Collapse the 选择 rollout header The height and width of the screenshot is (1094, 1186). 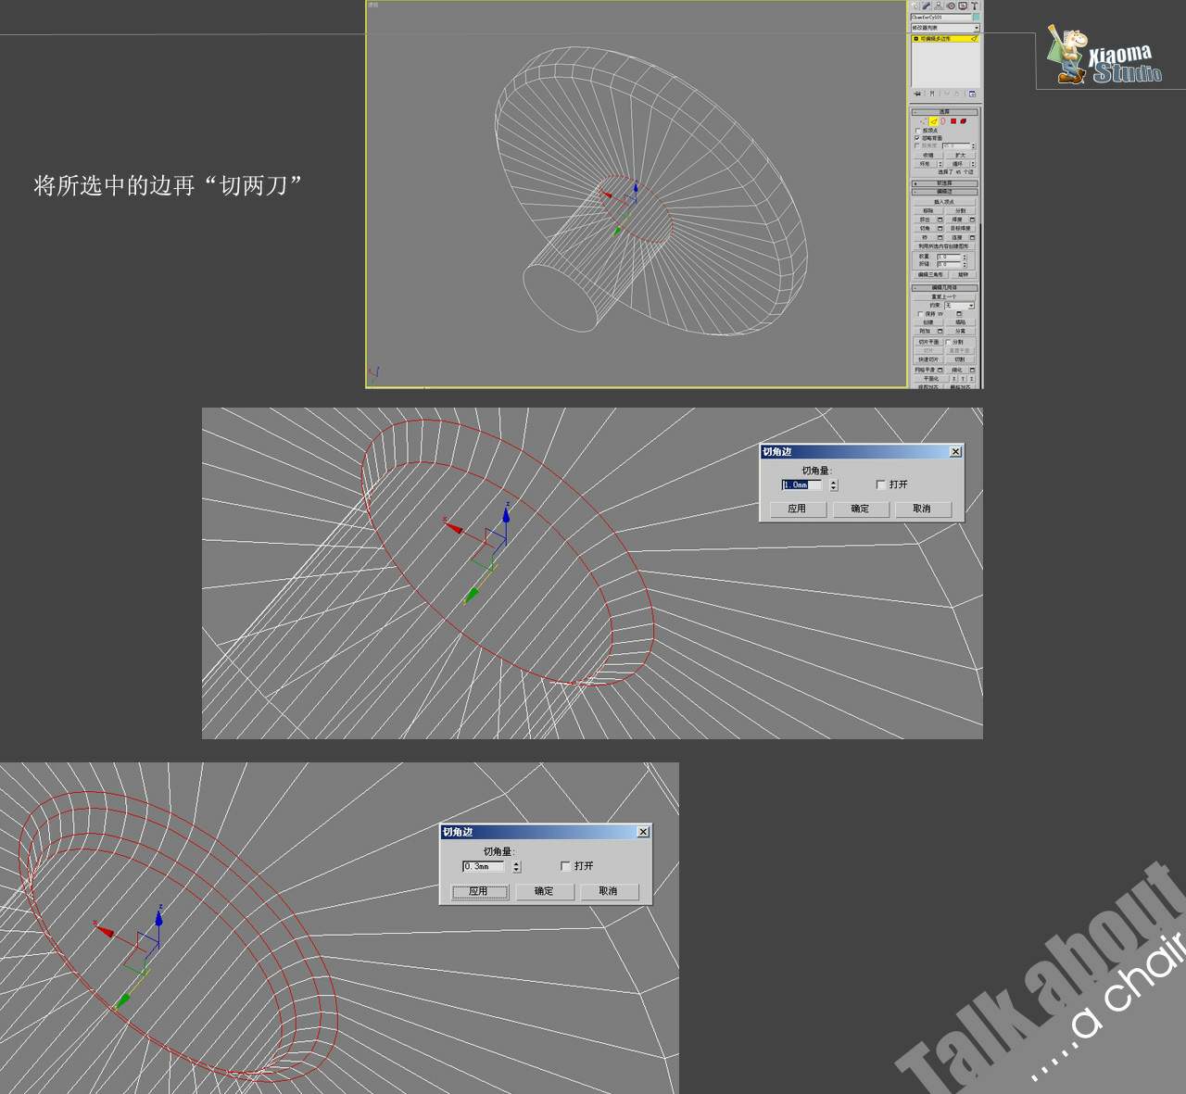pyautogui.click(x=944, y=112)
